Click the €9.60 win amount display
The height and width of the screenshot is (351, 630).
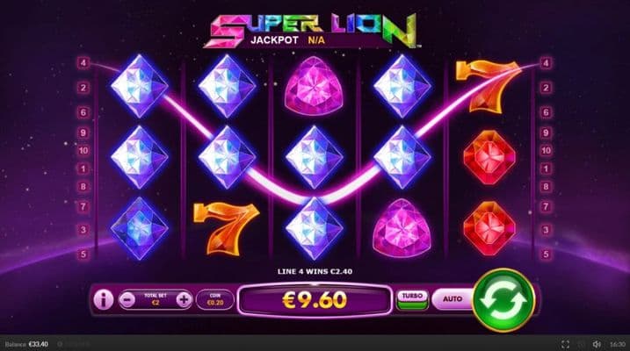[315, 300]
